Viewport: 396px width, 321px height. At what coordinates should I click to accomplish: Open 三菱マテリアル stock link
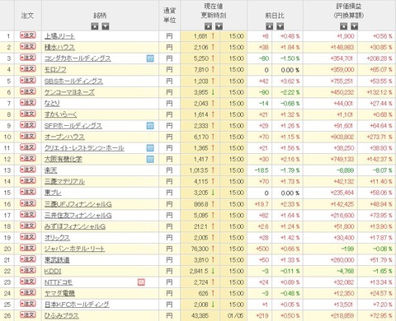(x=64, y=181)
